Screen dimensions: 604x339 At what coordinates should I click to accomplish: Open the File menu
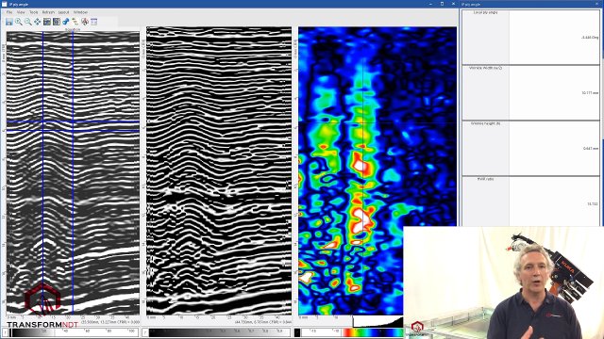9,12
